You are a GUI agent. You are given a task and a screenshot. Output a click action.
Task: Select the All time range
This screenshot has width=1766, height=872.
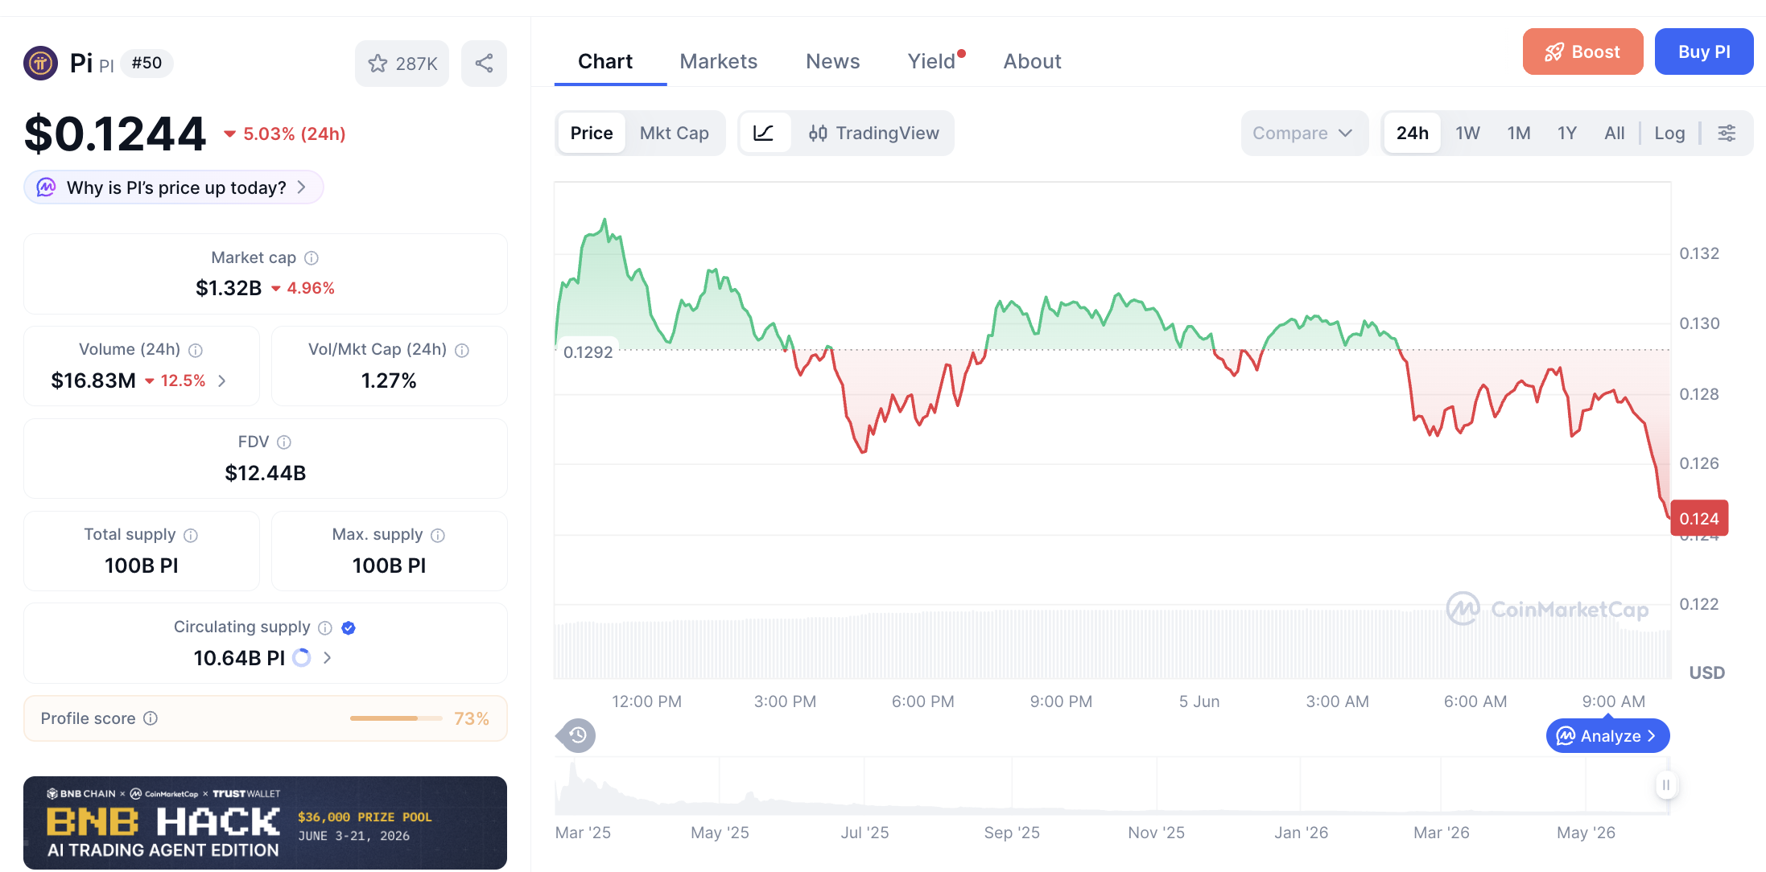pos(1614,133)
